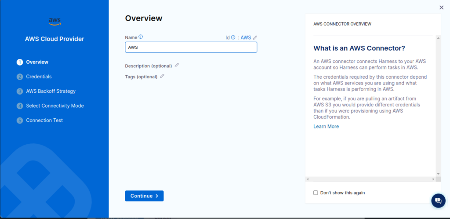Select the Select Connectivity Mode step
This screenshot has height=219, width=450.
point(54,106)
